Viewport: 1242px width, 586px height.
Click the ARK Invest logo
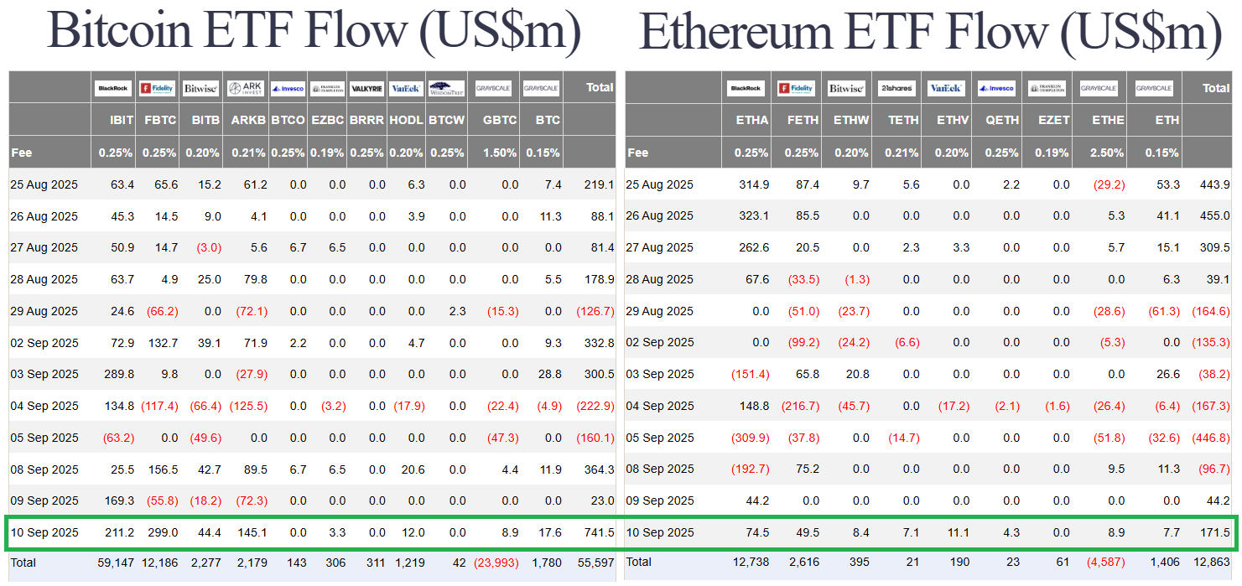[x=246, y=88]
